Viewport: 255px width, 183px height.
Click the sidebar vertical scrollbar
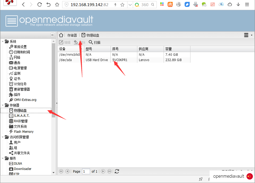click(54, 80)
